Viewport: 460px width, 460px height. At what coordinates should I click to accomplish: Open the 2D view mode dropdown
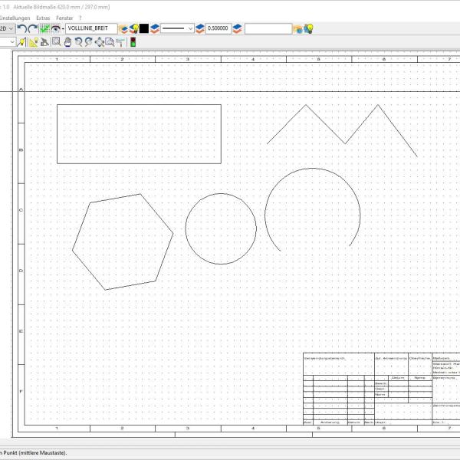pos(7,28)
